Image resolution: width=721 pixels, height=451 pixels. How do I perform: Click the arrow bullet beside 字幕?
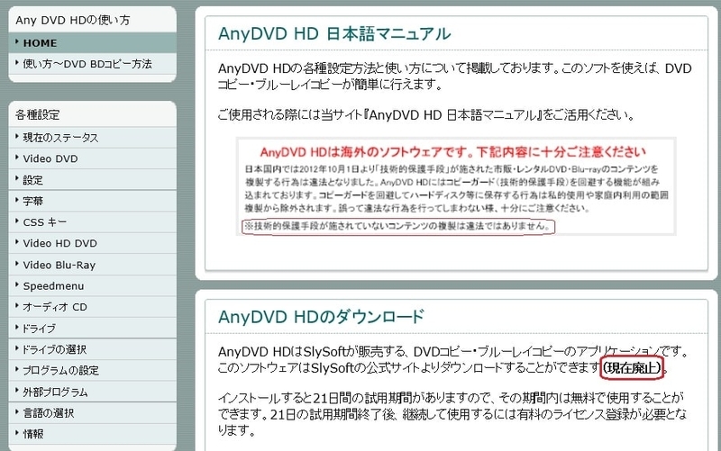17,200
